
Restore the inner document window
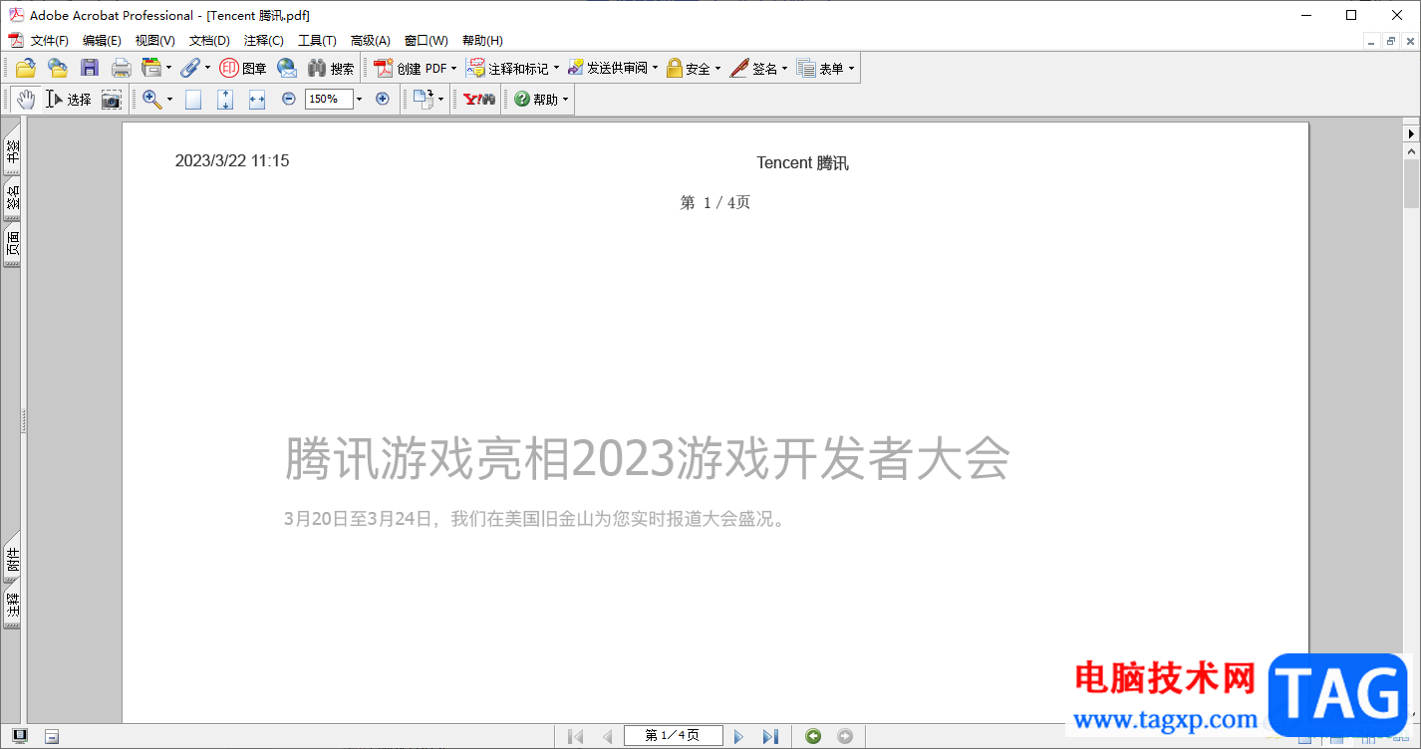point(1391,41)
